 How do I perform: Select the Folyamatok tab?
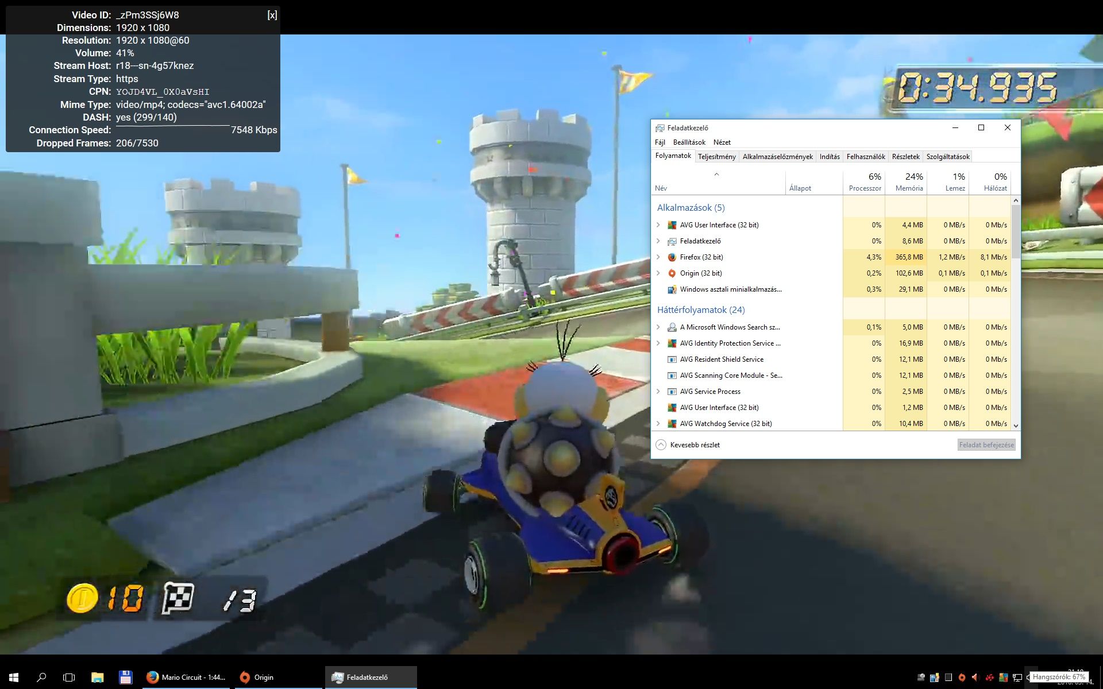pyautogui.click(x=673, y=156)
